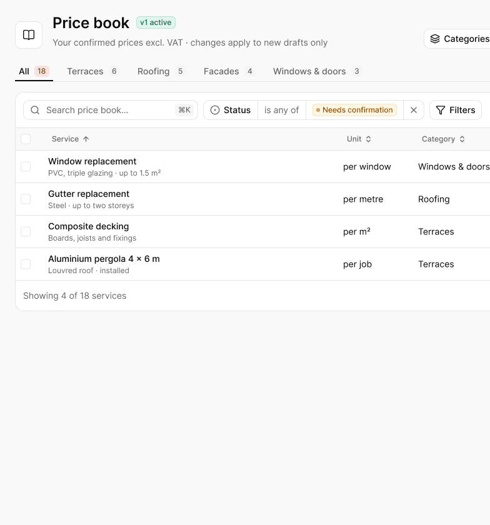This screenshot has height=525, width=490.
Task: Click 'Louvred roof · installed' description
Action: tap(89, 271)
